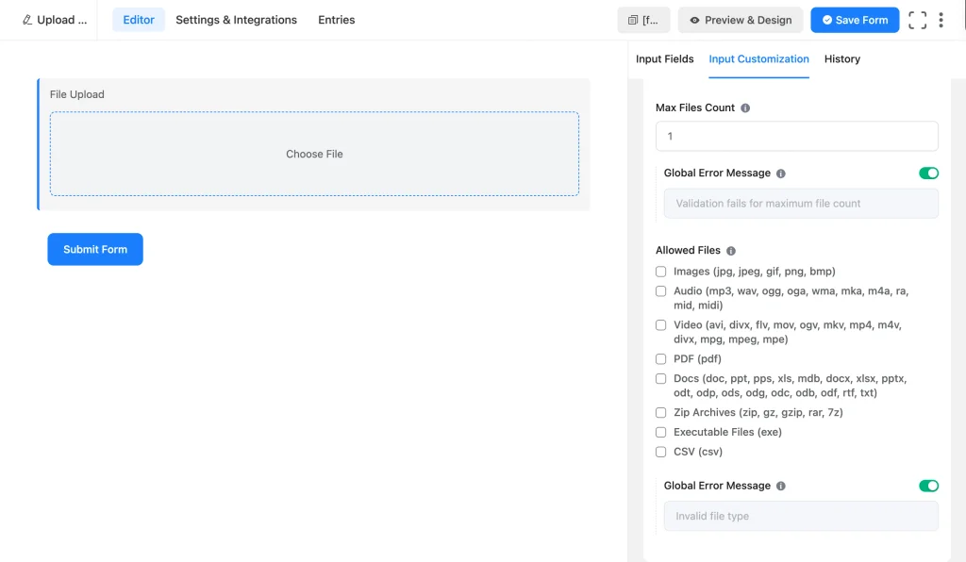Check the Video file types box
This screenshot has width=966, height=562.
pyautogui.click(x=660, y=325)
